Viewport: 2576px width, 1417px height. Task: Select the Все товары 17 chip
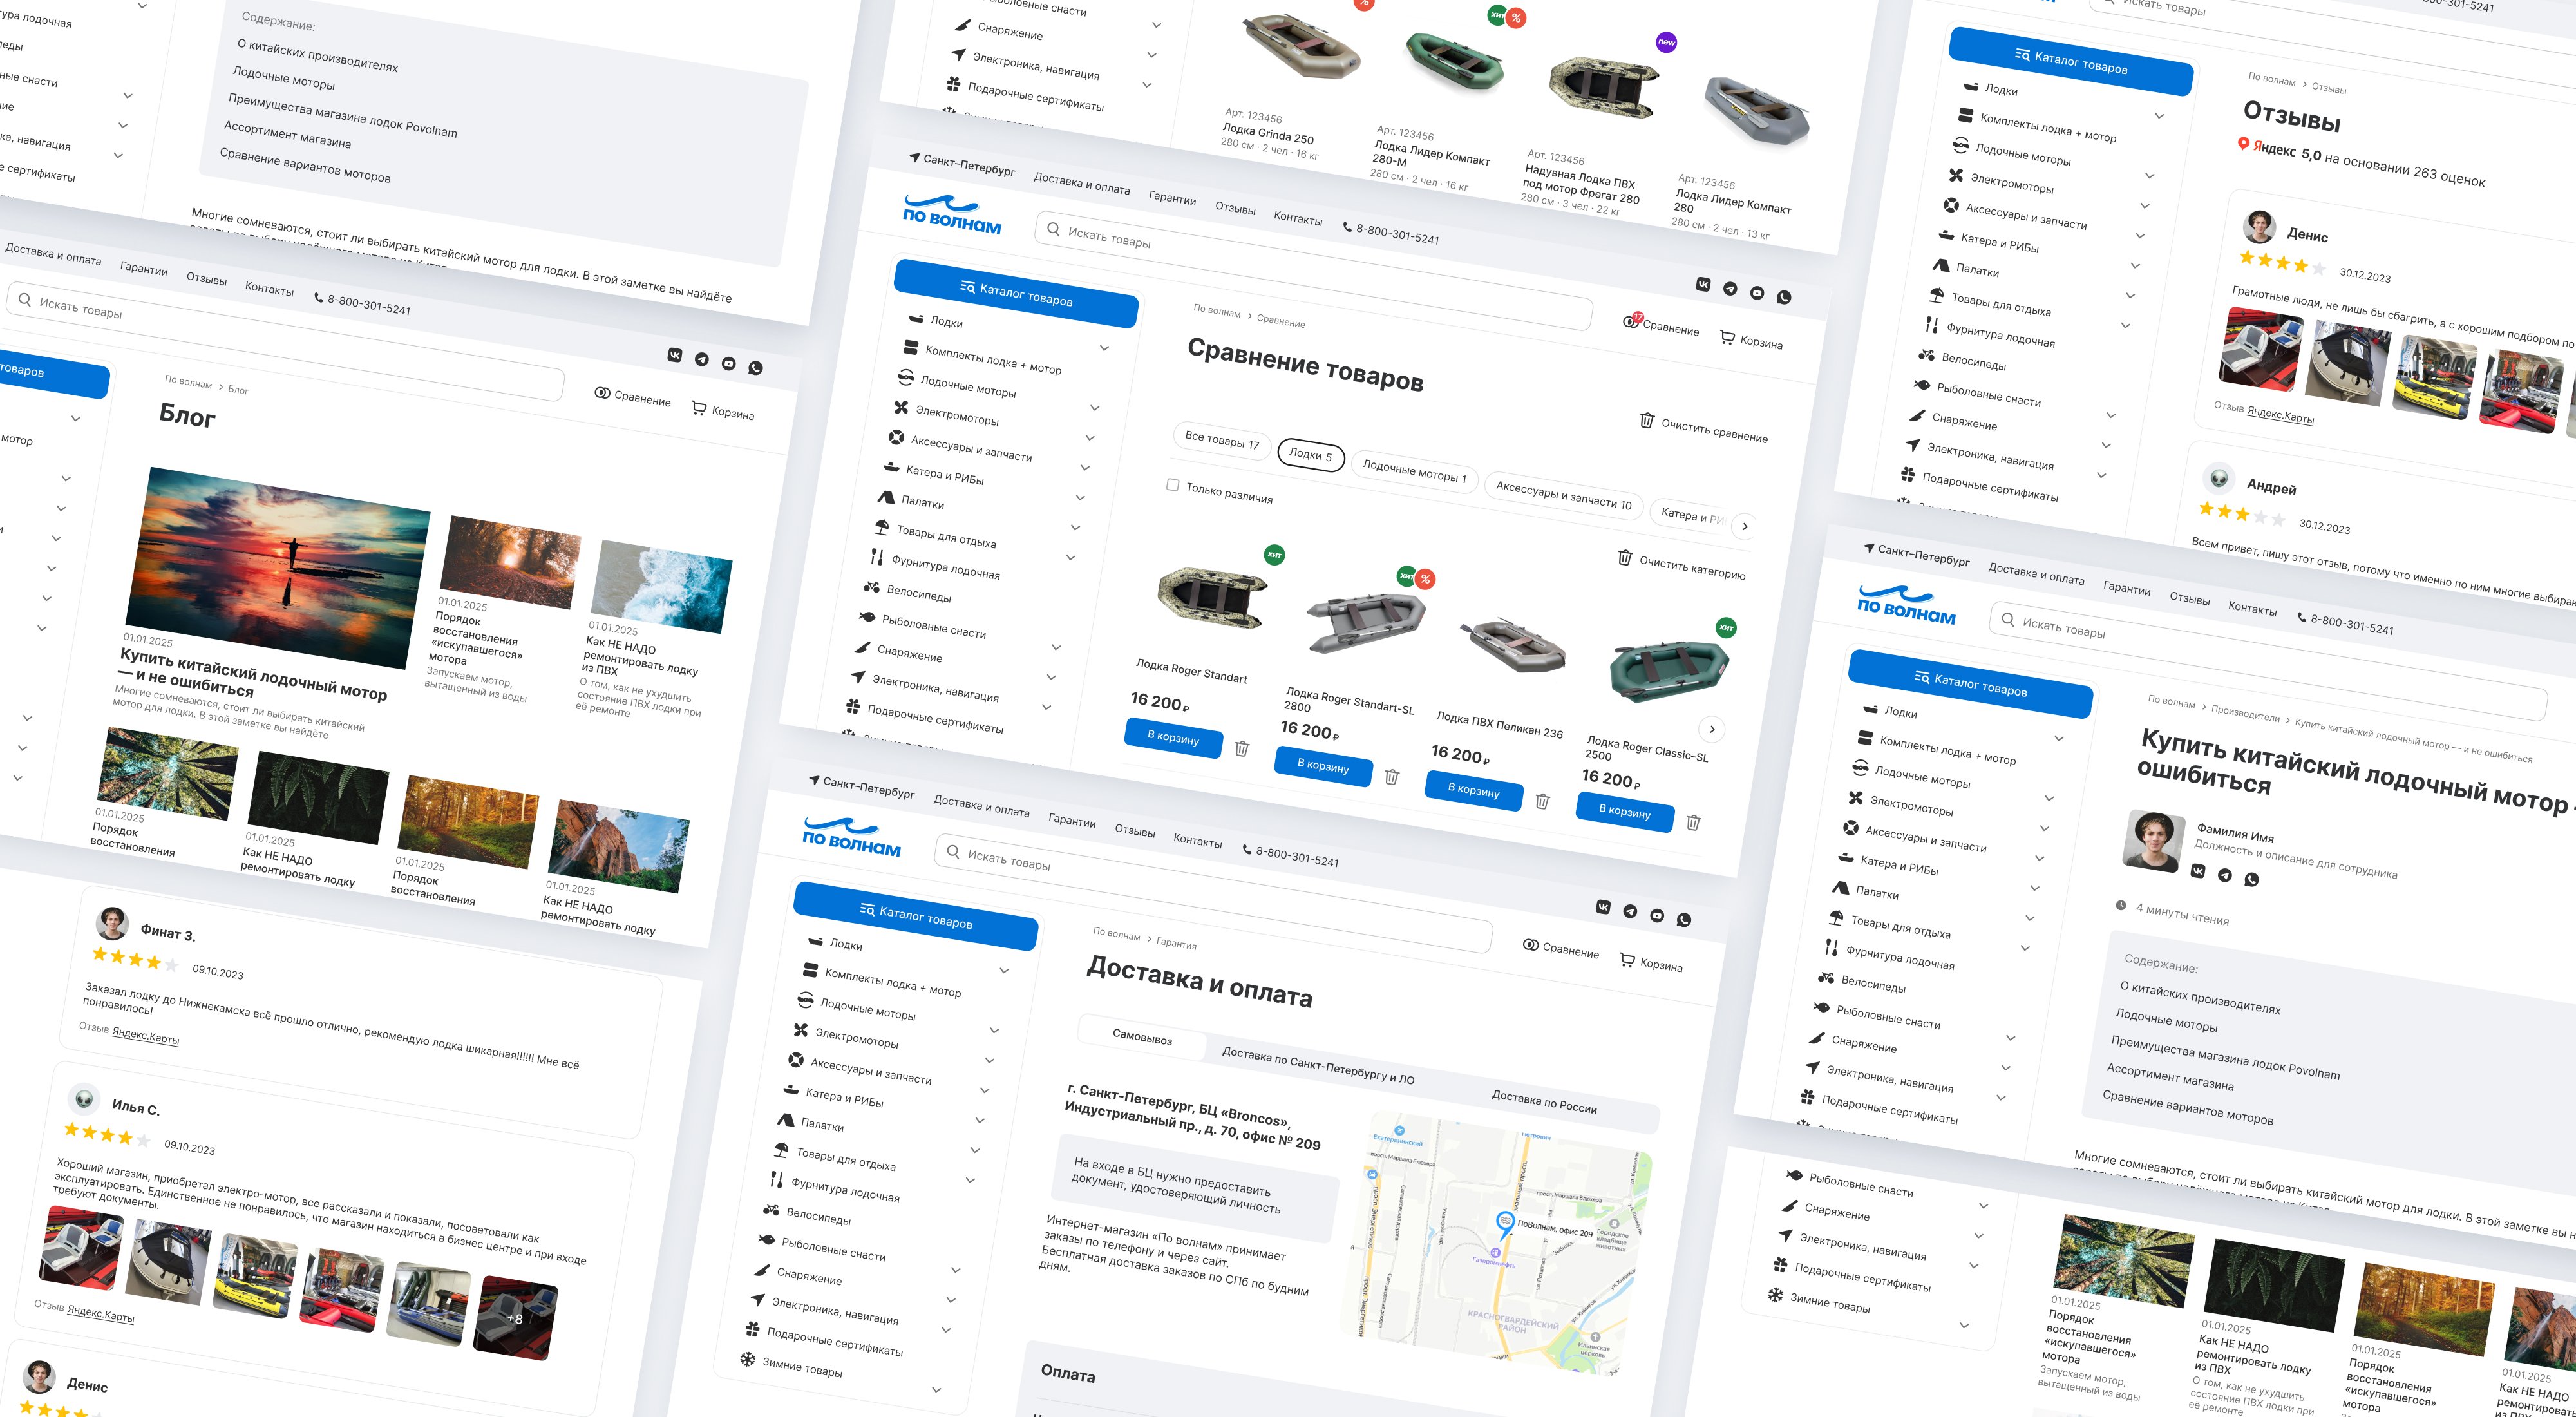pyautogui.click(x=1221, y=440)
